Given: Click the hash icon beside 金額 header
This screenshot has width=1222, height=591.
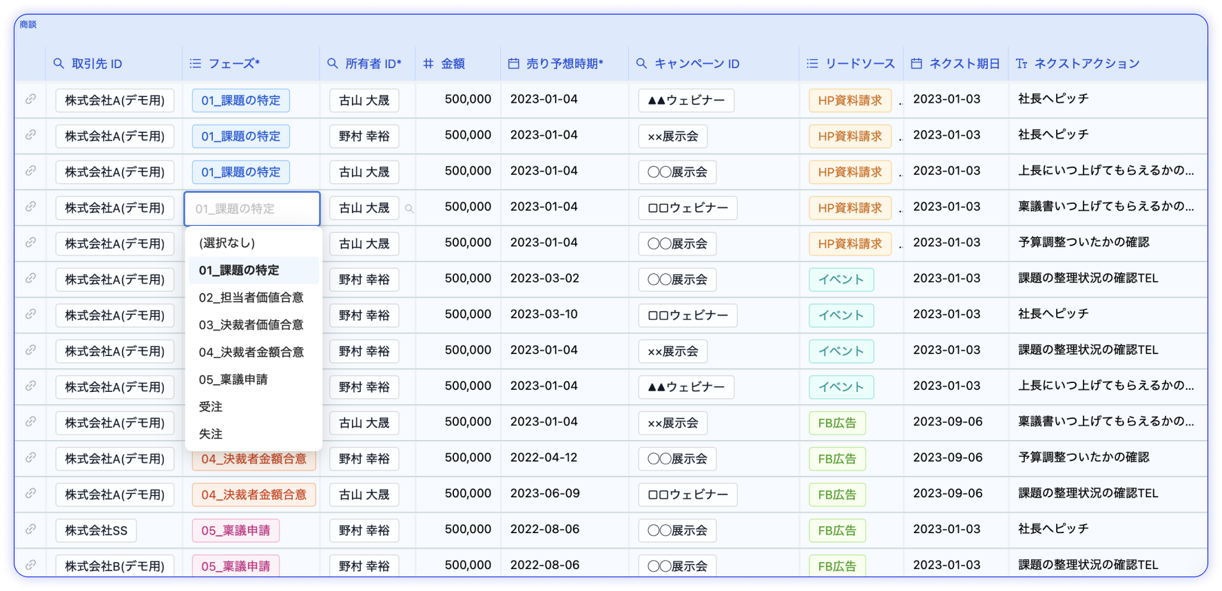Looking at the screenshot, I should [x=428, y=63].
